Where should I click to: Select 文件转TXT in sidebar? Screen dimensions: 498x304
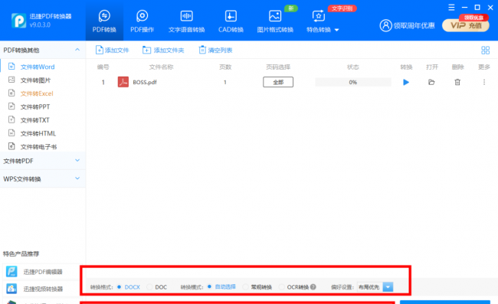35,120
